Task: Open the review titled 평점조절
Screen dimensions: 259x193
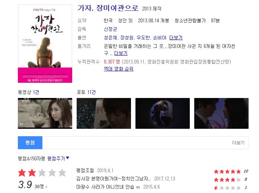Action: tap(85, 170)
